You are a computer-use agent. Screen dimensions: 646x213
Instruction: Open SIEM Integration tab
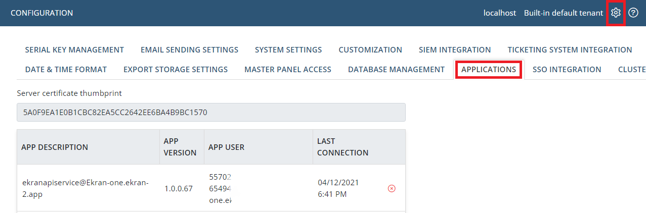tap(455, 49)
